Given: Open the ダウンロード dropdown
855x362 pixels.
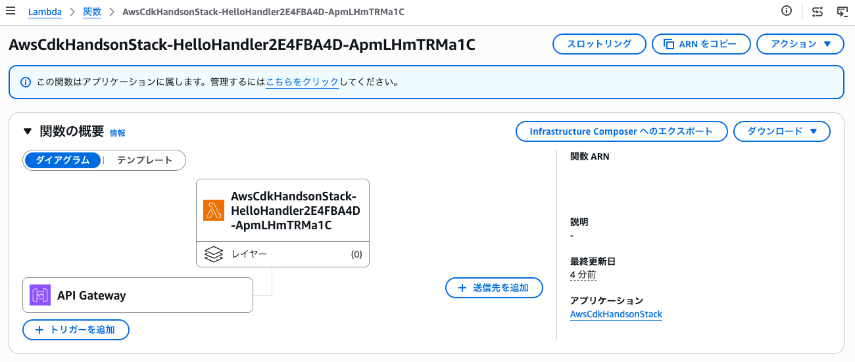Looking at the screenshot, I should tap(782, 131).
